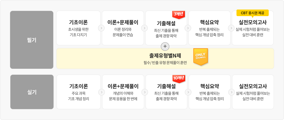Select the 필기 category tab
Viewport: 284px width, 120px height.
(x=32, y=40)
